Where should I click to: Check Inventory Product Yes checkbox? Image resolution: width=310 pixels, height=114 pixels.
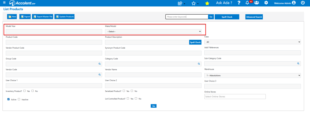25,91
